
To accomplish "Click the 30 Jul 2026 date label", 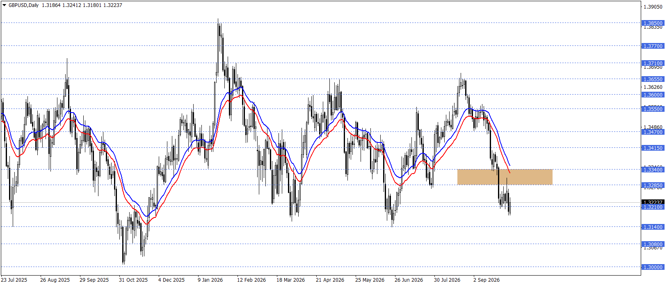I will tap(447, 280).
